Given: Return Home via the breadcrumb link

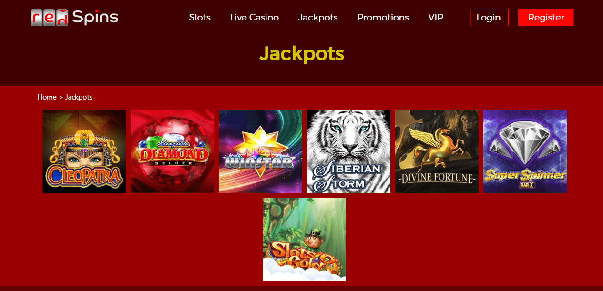Looking at the screenshot, I should click(x=47, y=97).
